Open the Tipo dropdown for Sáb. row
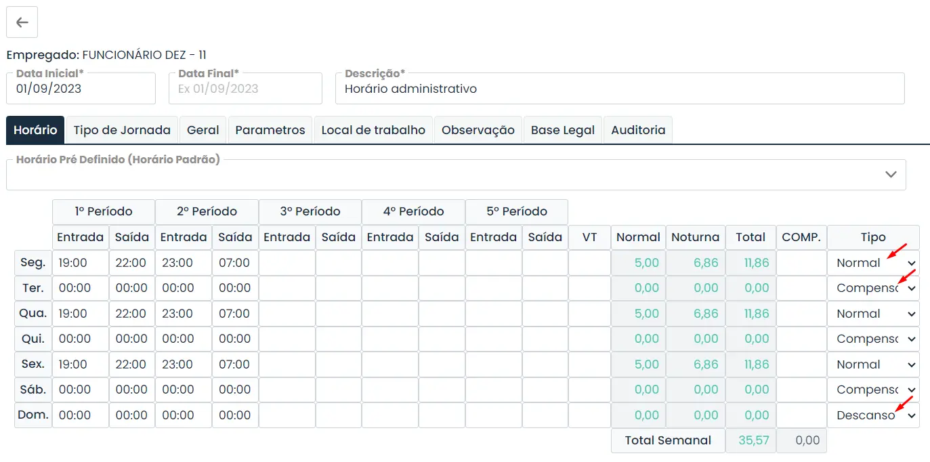 click(873, 390)
